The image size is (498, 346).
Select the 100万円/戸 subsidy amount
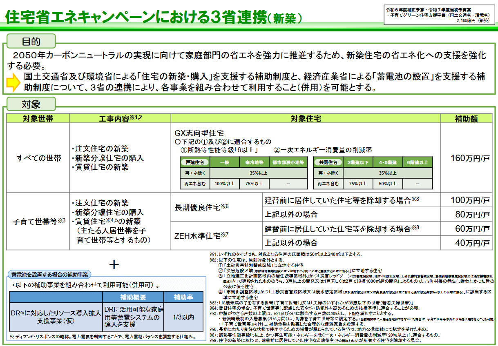pos(470,200)
